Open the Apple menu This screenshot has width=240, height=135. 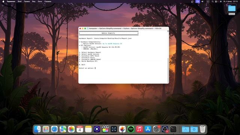coord(3,1)
